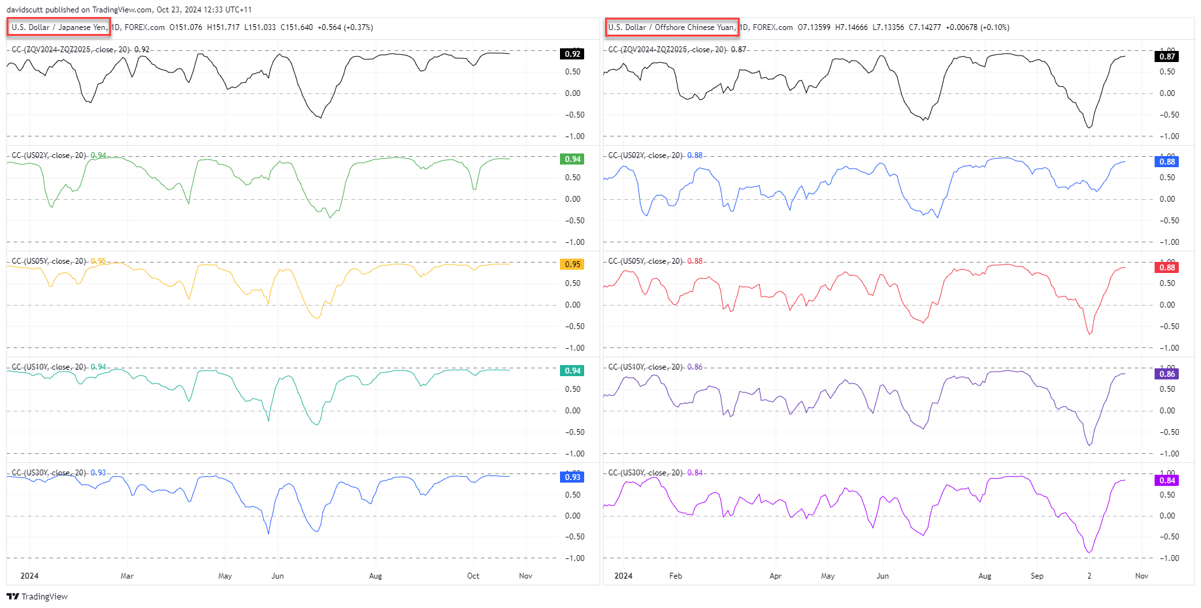
Task: Click the magenta 0.84 value badge
Action: [1167, 481]
